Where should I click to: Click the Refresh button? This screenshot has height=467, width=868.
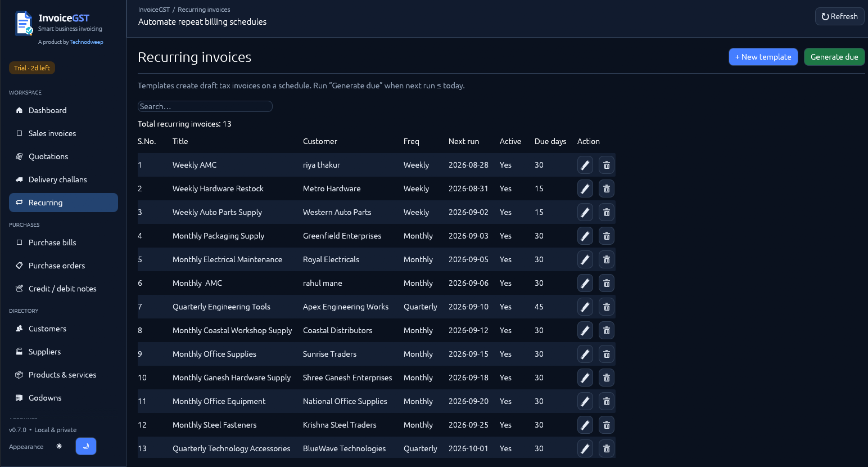(839, 16)
